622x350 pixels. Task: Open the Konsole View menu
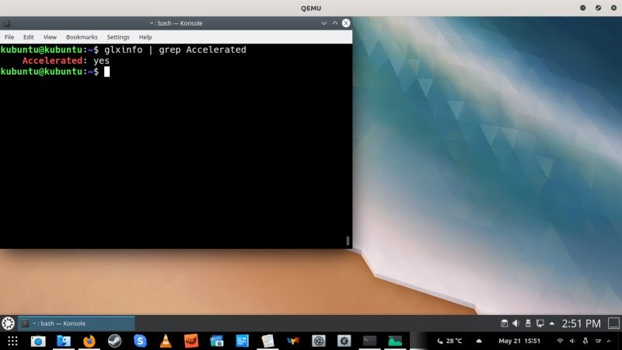[50, 37]
